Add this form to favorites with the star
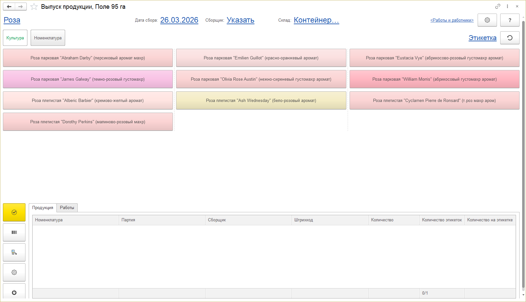The width and height of the screenshot is (526, 302). (34, 6)
